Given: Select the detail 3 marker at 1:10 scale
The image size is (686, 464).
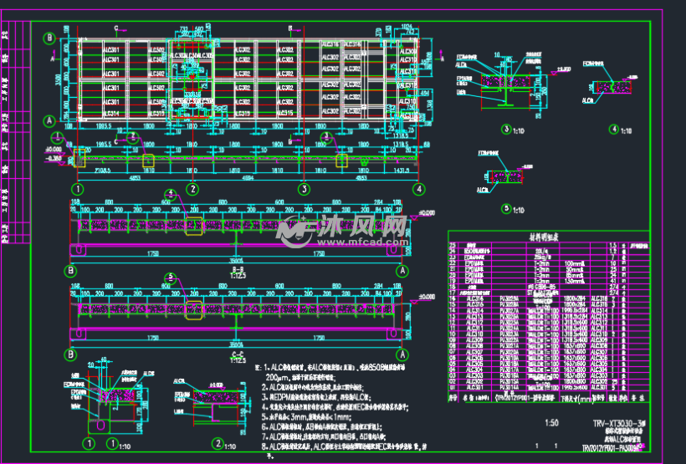Looking at the screenshot, I should pos(506,129).
